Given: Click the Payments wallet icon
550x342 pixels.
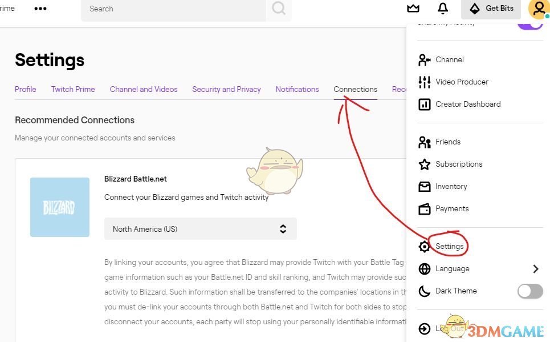Looking at the screenshot, I should 425,209.
